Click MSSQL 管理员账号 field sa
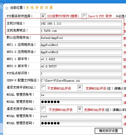 [81, 95]
